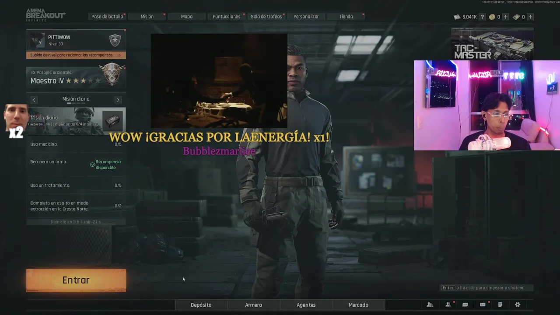This screenshot has height=315, width=560.
Task: Open the find players search icon
Action: 430,305
